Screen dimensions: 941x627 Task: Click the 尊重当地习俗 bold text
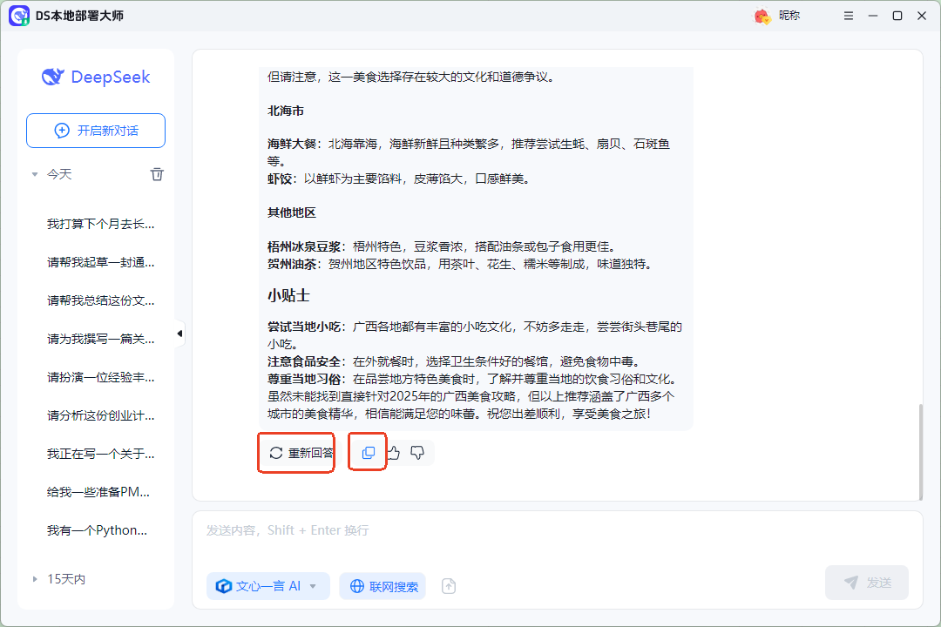[x=304, y=379]
